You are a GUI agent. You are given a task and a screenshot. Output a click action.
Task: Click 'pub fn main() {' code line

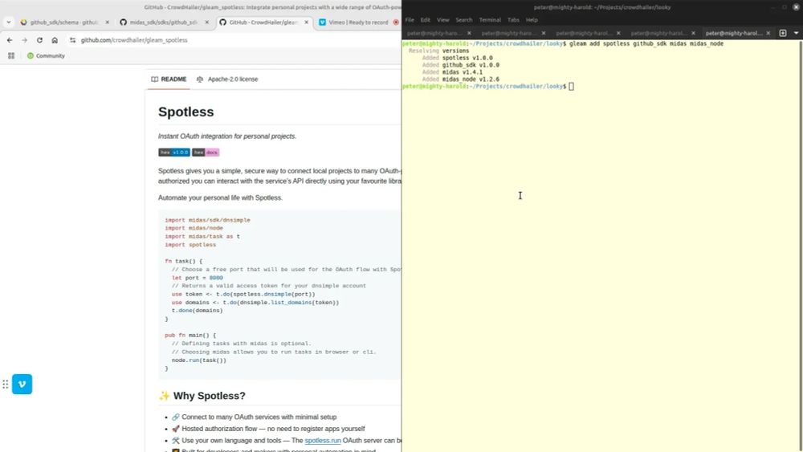click(190, 336)
